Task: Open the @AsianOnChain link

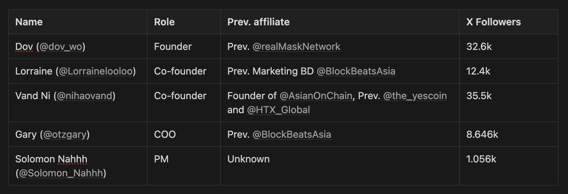Action: tap(316, 96)
